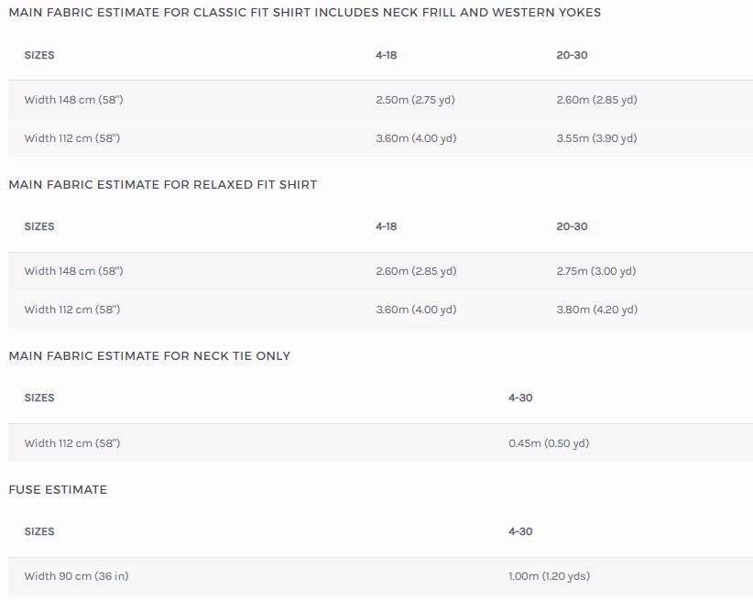Select the 4-18 header in relaxed fit table
The width and height of the screenshot is (753, 600).
tap(386, 226)
